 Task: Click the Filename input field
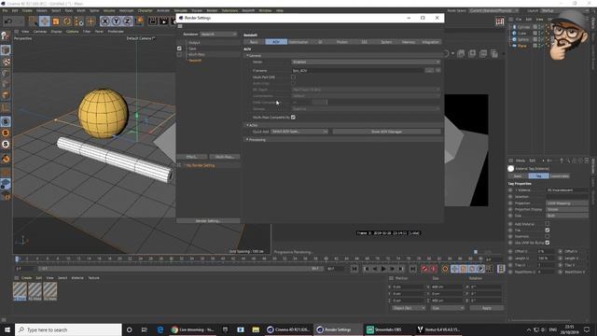357,71
